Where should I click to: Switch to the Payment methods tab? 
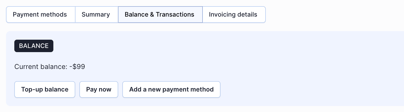[x=40, y=15]
